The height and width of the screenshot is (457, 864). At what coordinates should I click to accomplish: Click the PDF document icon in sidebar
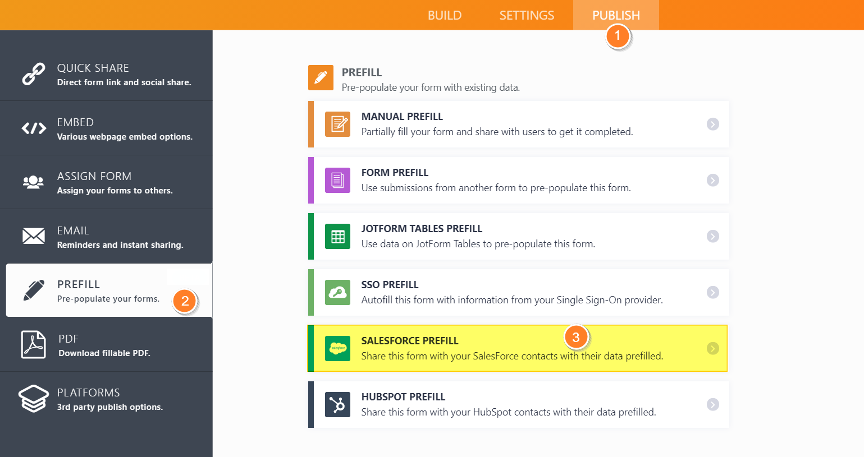point(33,344)
